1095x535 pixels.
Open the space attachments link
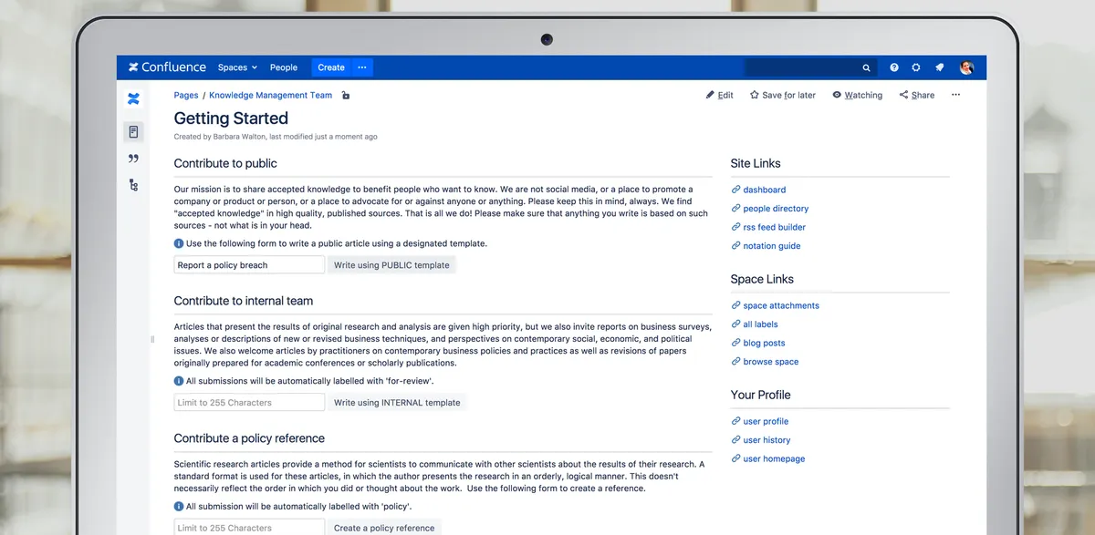point(781,305)
